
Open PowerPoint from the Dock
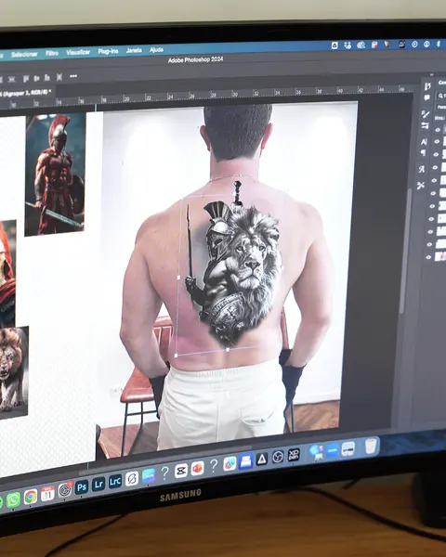click(x=197, y=468)
